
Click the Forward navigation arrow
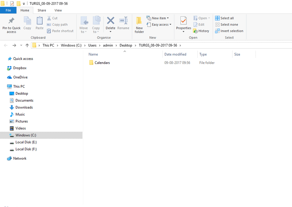[14, 45]
